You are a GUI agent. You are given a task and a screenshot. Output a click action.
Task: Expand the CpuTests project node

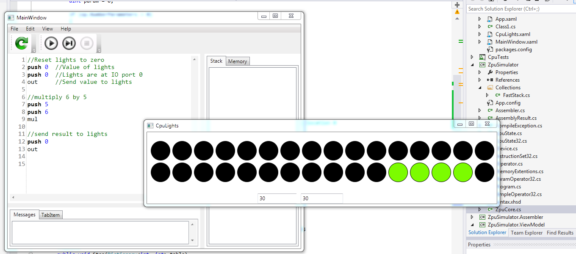click(x=472, y=57)
